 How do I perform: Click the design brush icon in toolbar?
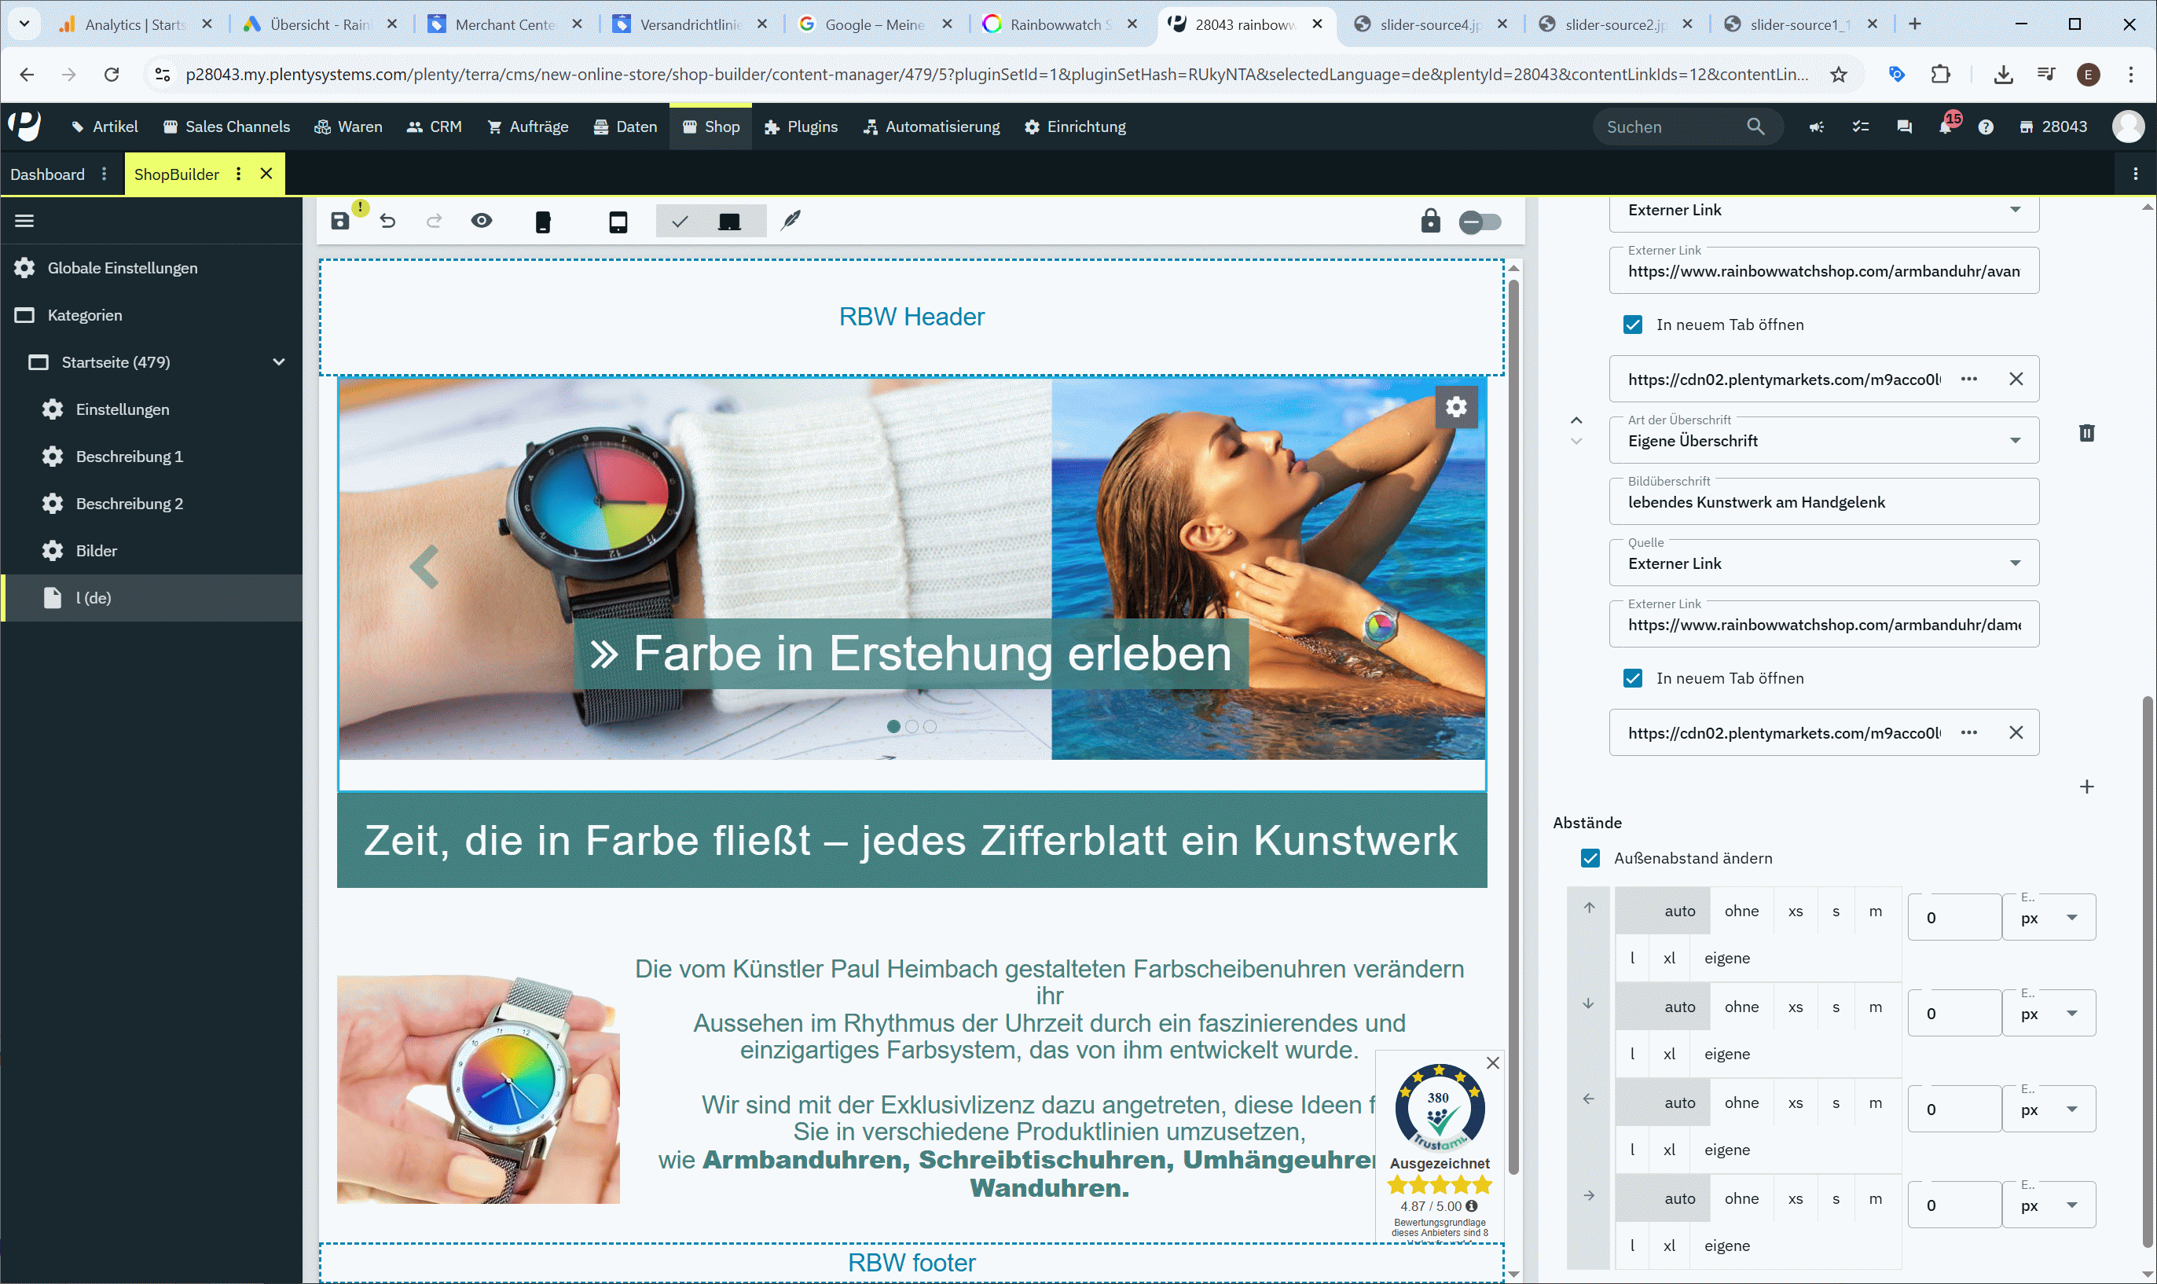pos(791,222)
